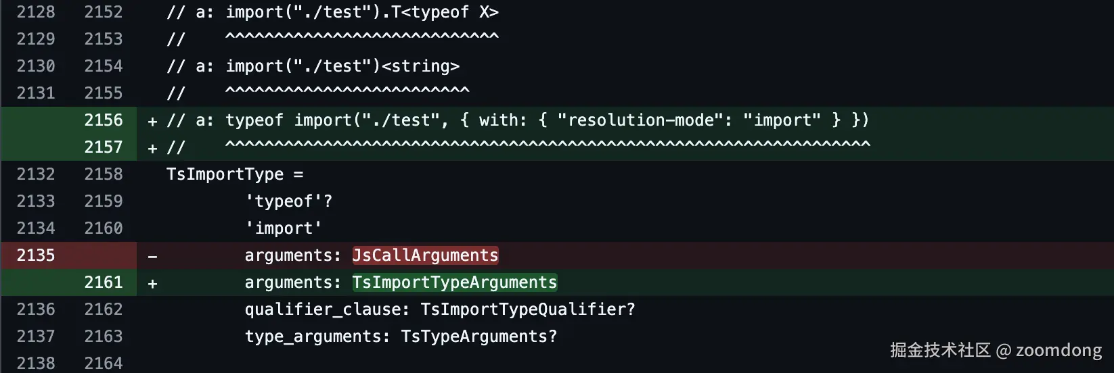Click the minus marker on the removed line
This screenshot has height=373, width=1114.
tap(152, 256)
